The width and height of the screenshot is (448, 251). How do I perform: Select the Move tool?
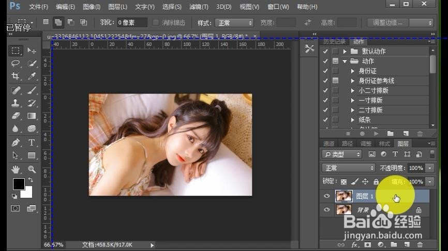(x=32, y=51)
